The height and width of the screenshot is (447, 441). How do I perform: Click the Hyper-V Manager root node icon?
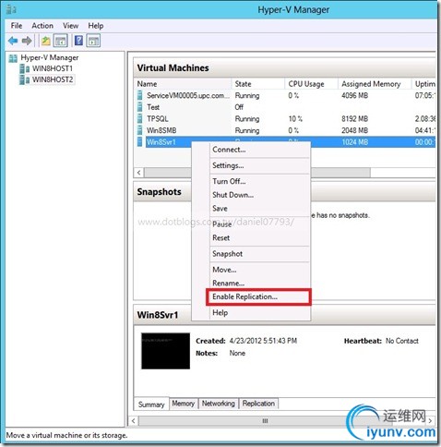tap(13, 58)
